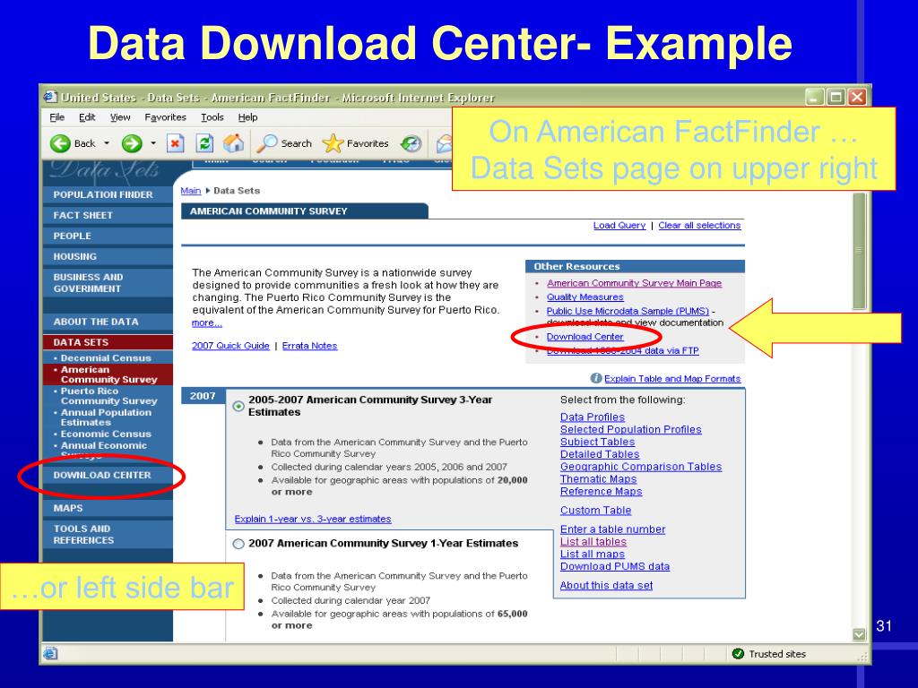Open Business and Government sidebar item
Image resolution: width=918 pixels, height=688 pixels.
[x=108, y=283]
